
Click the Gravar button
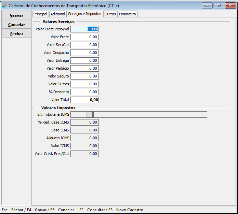tap(16, 15)
